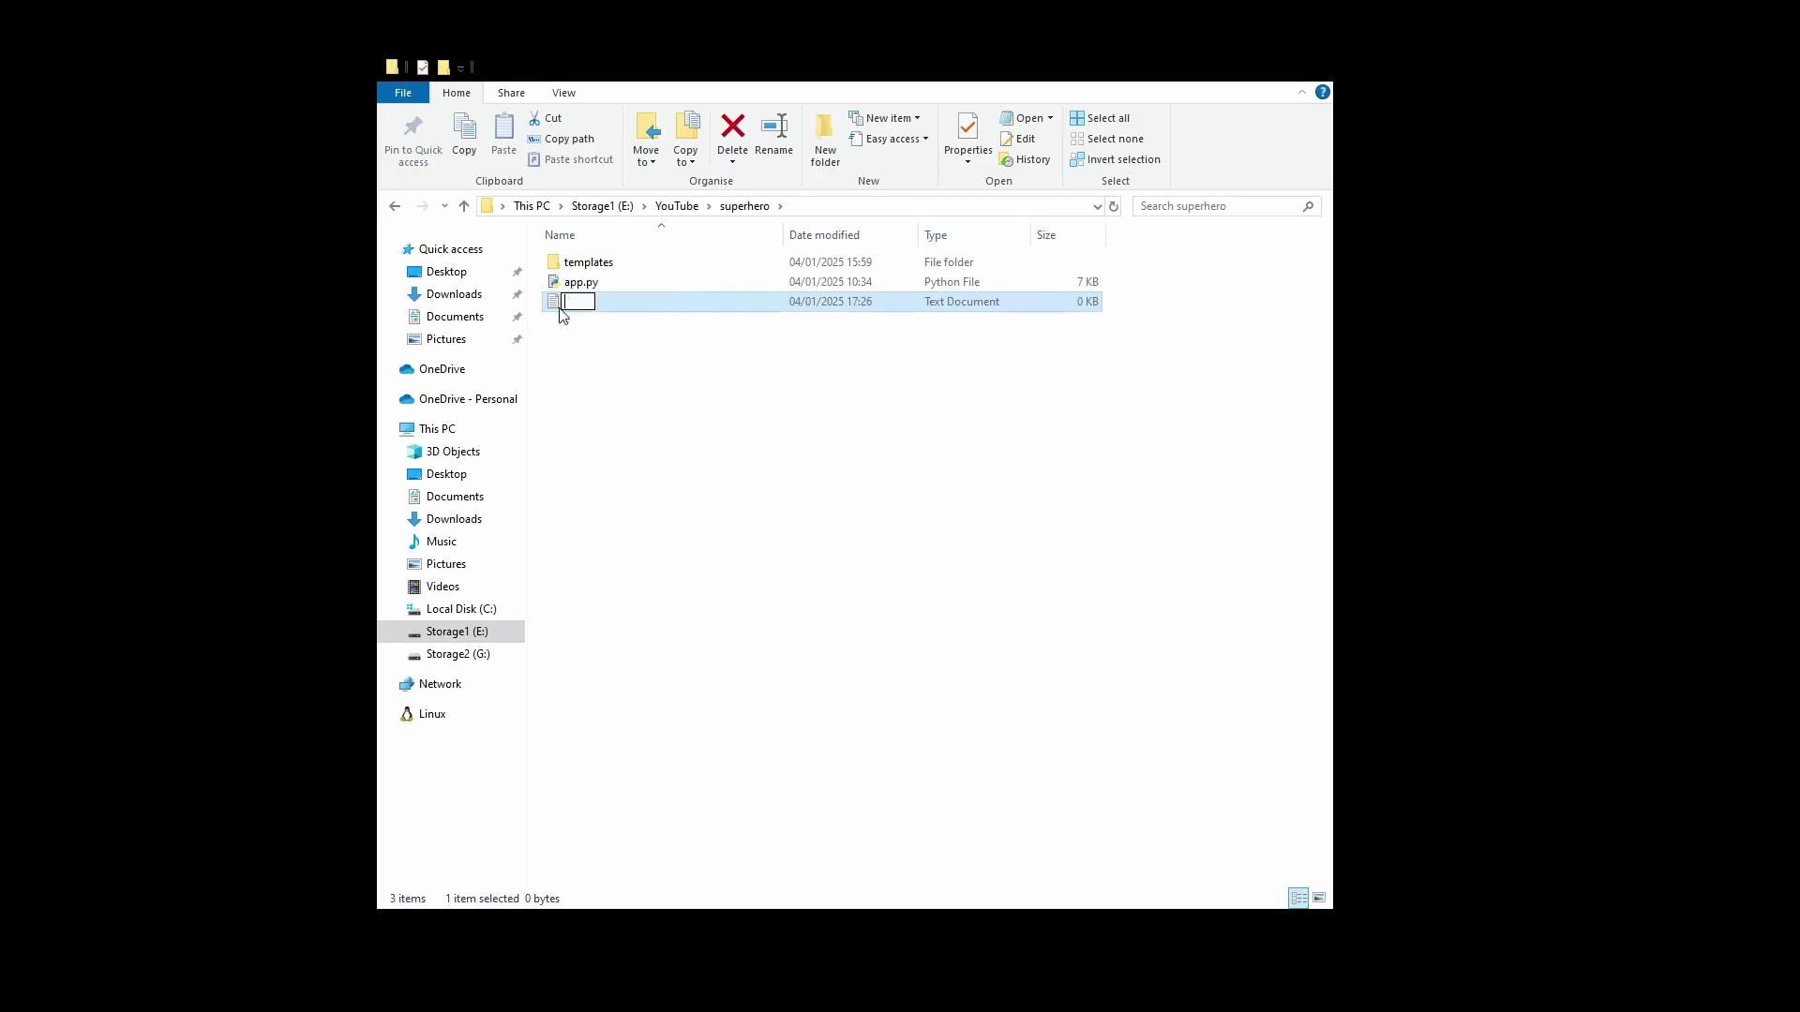Click the Search superhero field
The width and height of the screenshot is (1800, 1012).
[1226, 206]
